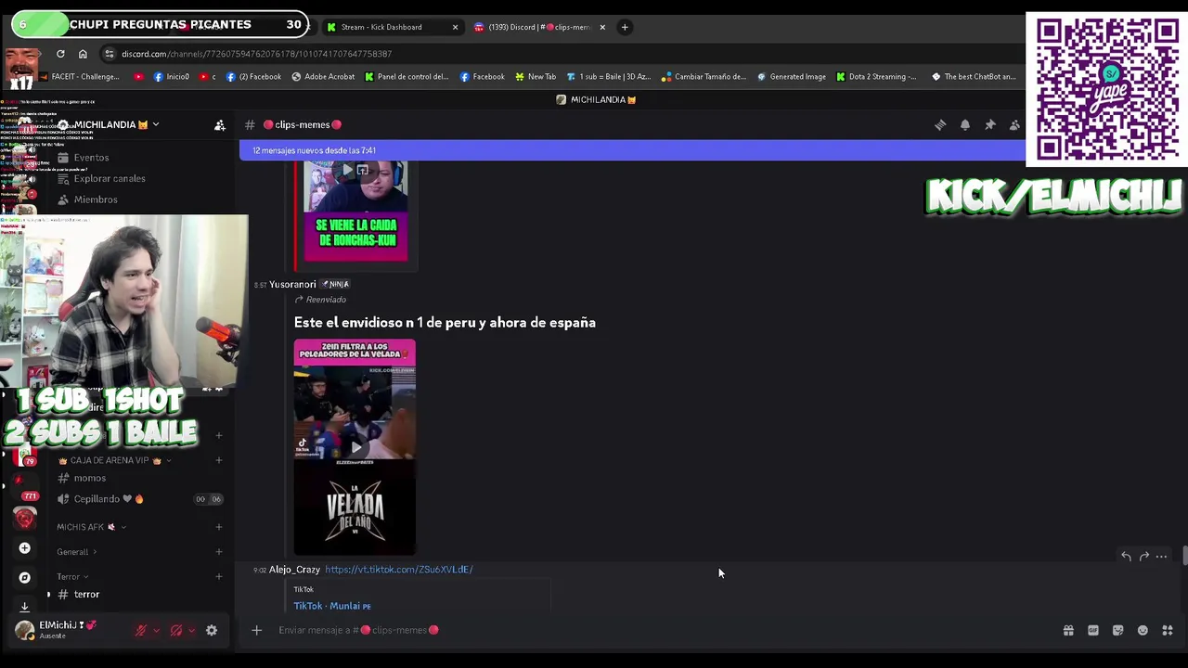This screenshot has width=1188, height=668.
Task: Send a gift with the gift icon
Action: (1068, 630)
